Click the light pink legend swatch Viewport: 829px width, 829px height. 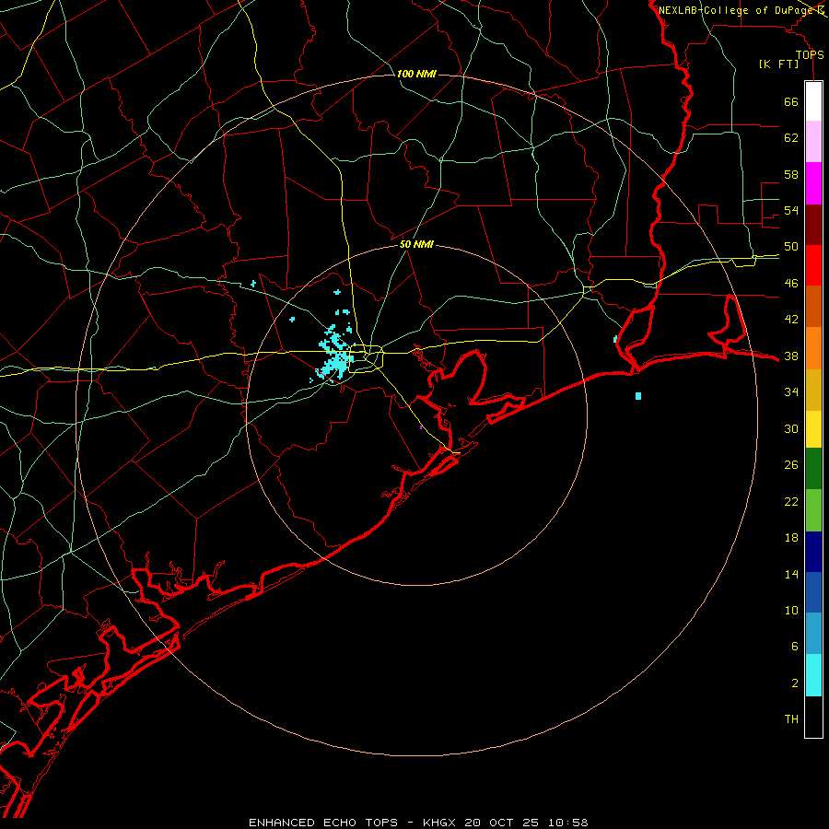click(x=813, y=141)
